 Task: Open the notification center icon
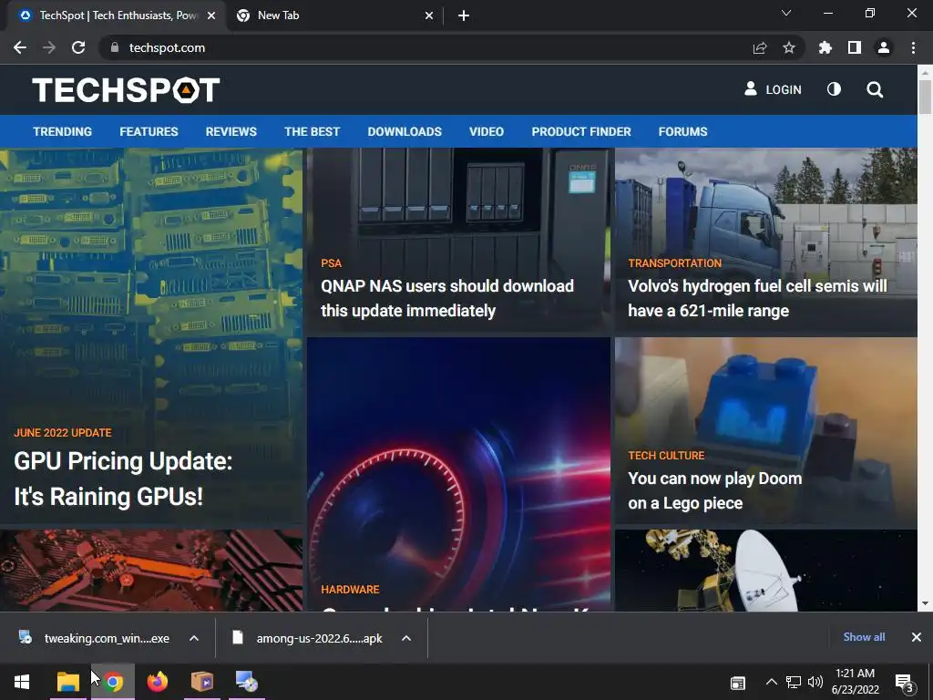[x=905, y=683]
